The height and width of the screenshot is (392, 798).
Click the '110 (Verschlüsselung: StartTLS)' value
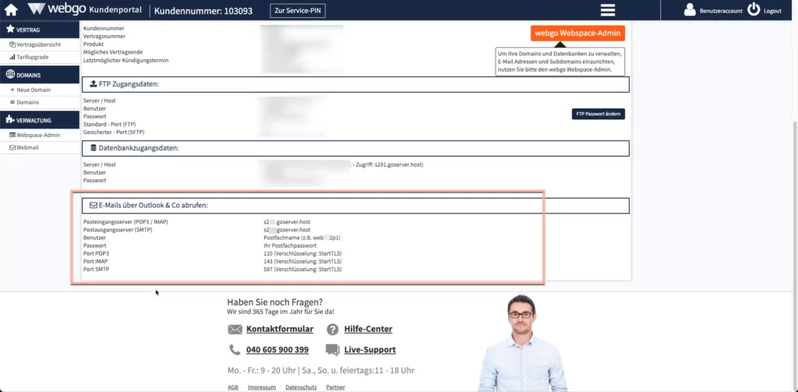pyautogui.click(x=302, y=253)
